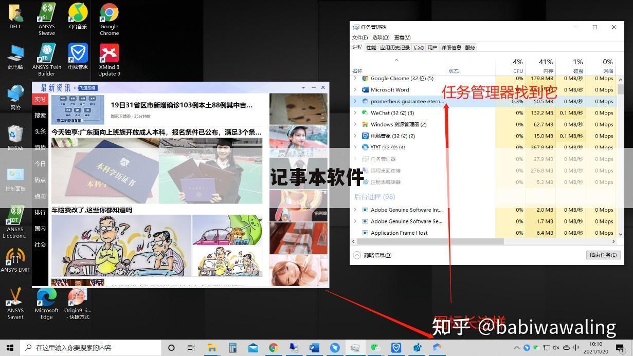Open the 车险费改了 news headline
Viewport: 633px width, 356px height.
coord(92,210)
